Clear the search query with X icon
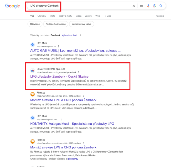 pos(133,6)
